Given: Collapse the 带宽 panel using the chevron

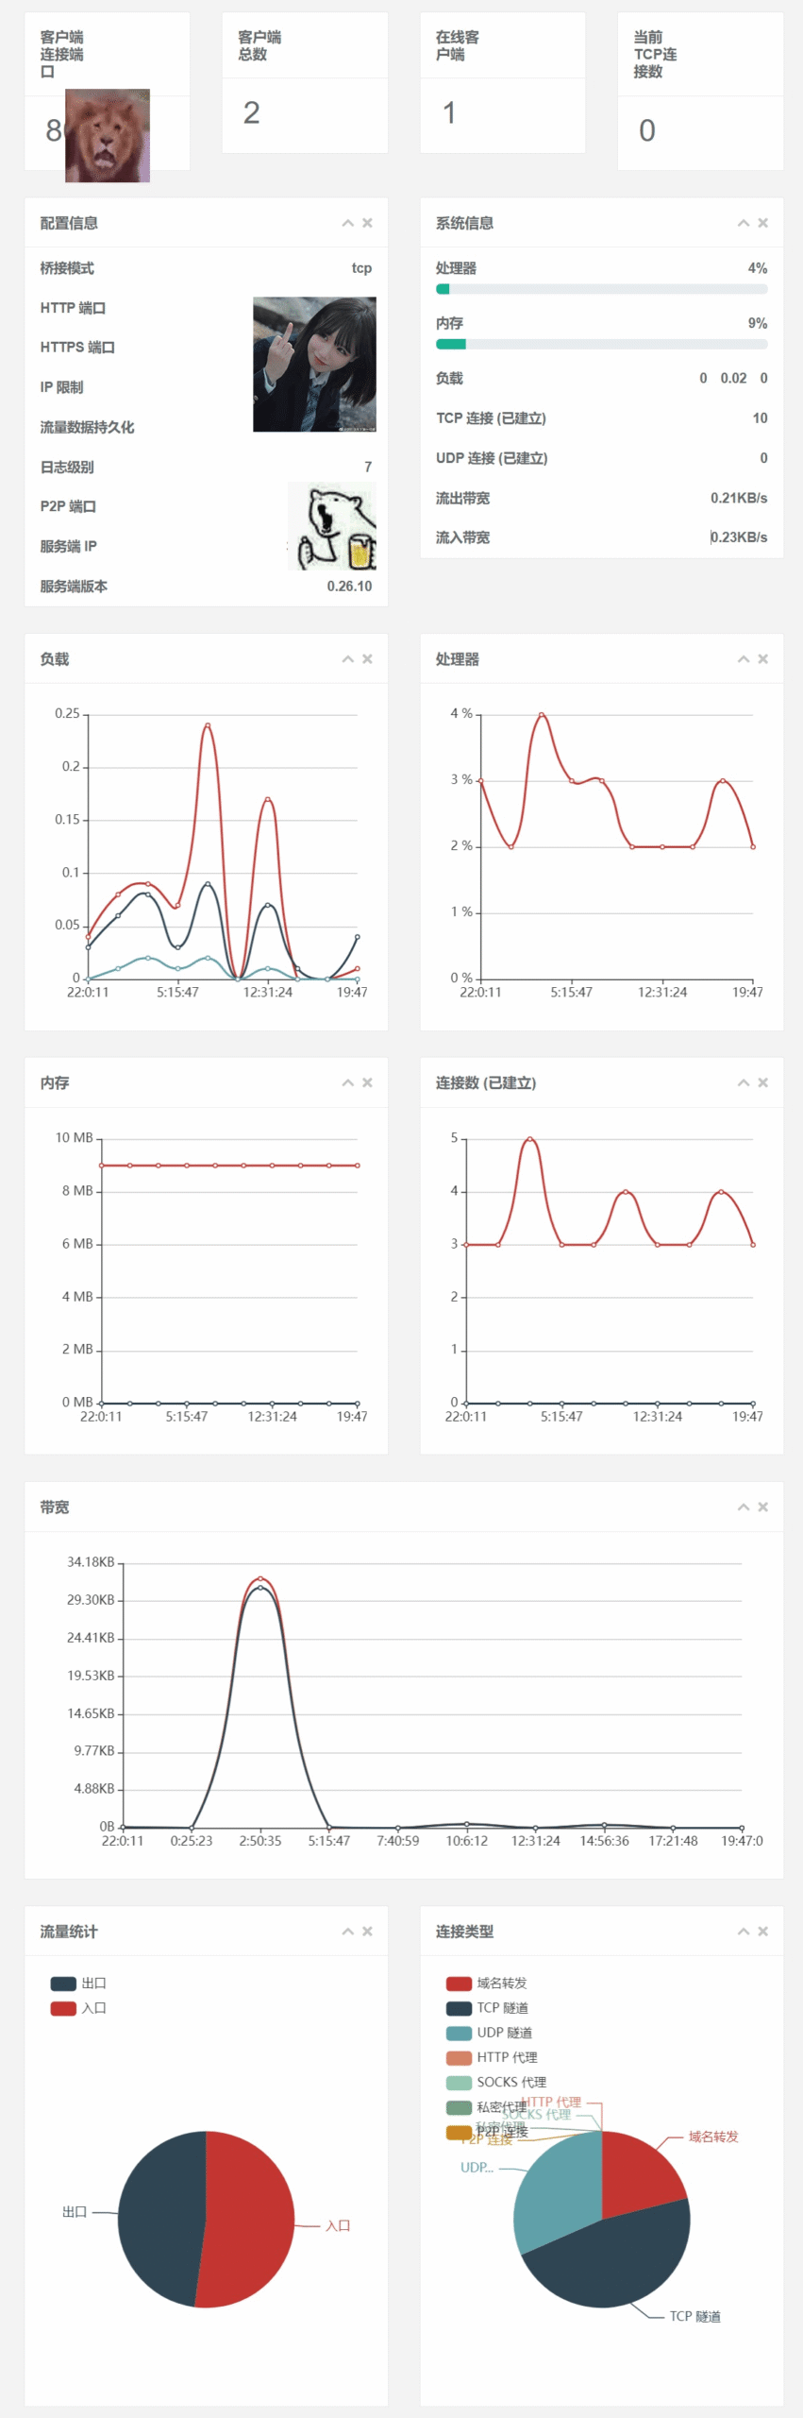Looking at the screenshot, I should [743, 1507].
